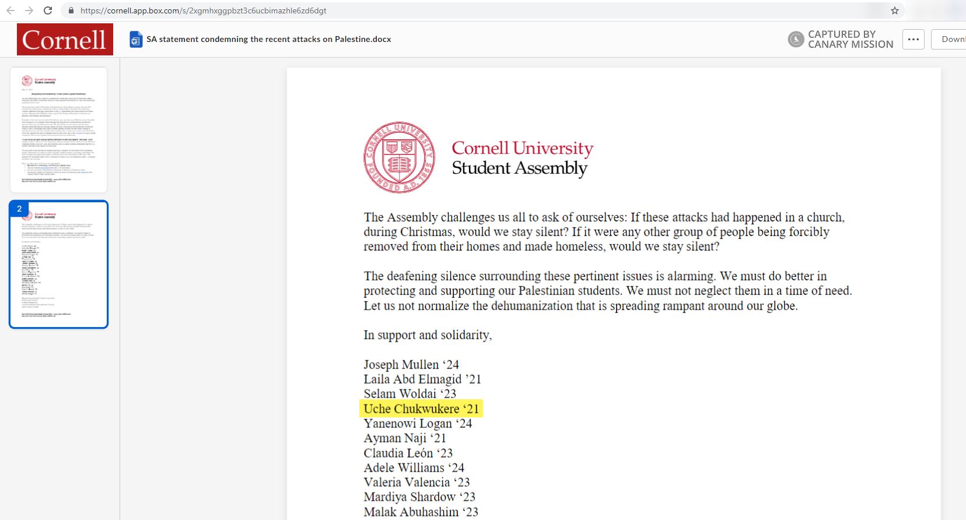Go back with the browser back arrow
This screenshot has width=966, height=520.
coord(10,10)
